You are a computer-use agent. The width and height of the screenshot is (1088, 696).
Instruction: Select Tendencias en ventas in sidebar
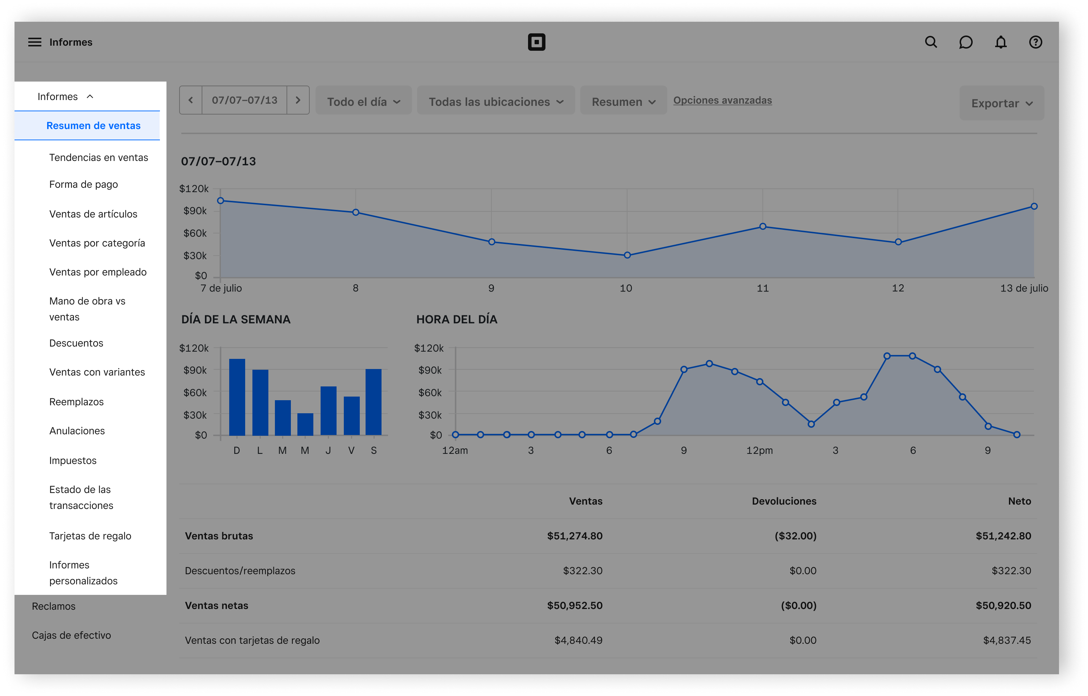click(99, 157)
